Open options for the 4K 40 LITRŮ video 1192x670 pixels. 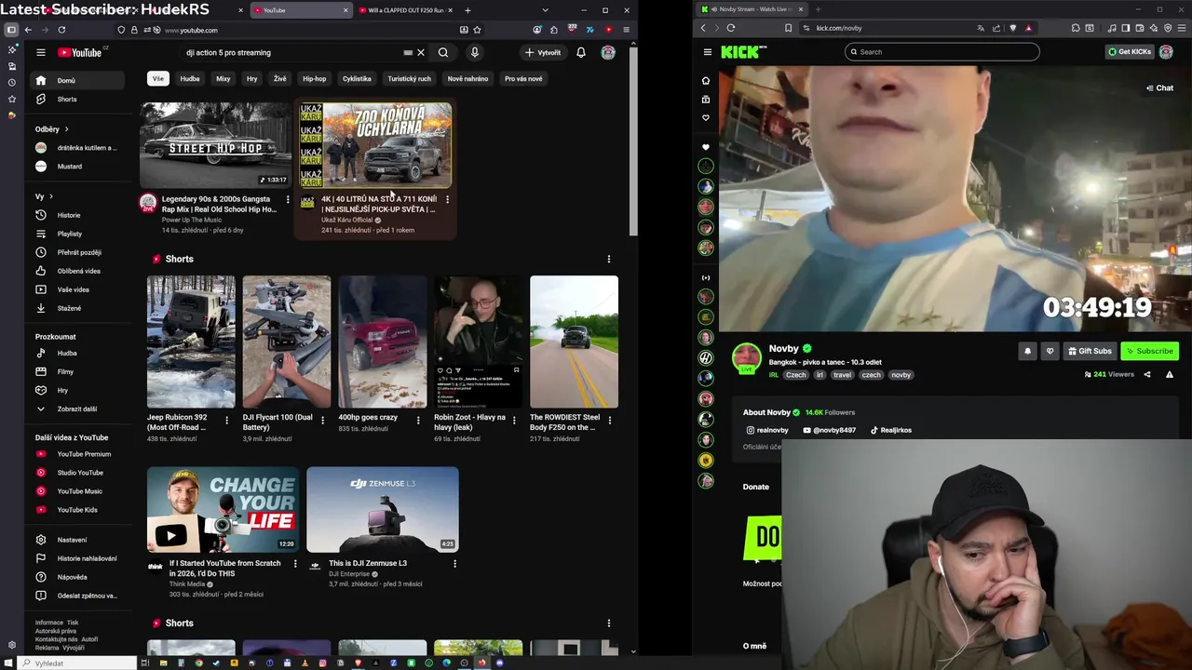pyautogui.click(x=447, y=199)
